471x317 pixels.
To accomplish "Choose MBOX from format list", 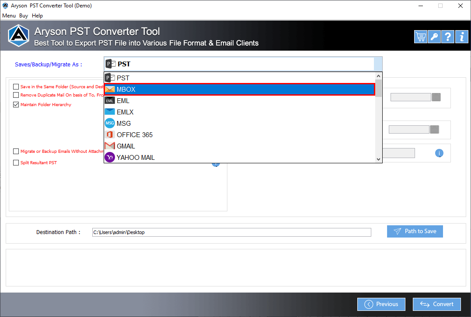I will tap(239, 90).
